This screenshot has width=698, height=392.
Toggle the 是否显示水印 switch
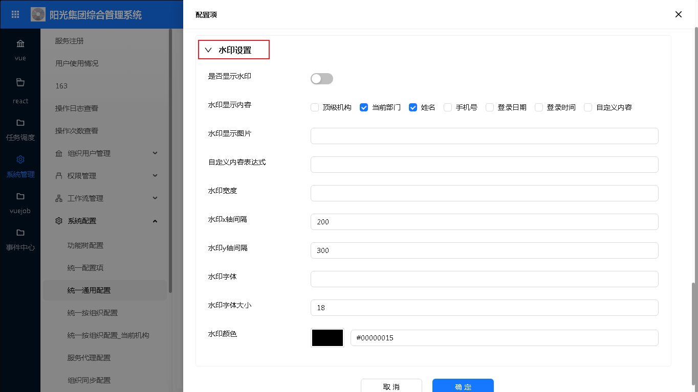point(322,78)
